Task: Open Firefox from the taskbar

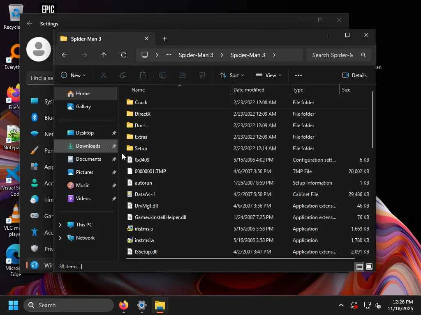Action: click(124, 305)
